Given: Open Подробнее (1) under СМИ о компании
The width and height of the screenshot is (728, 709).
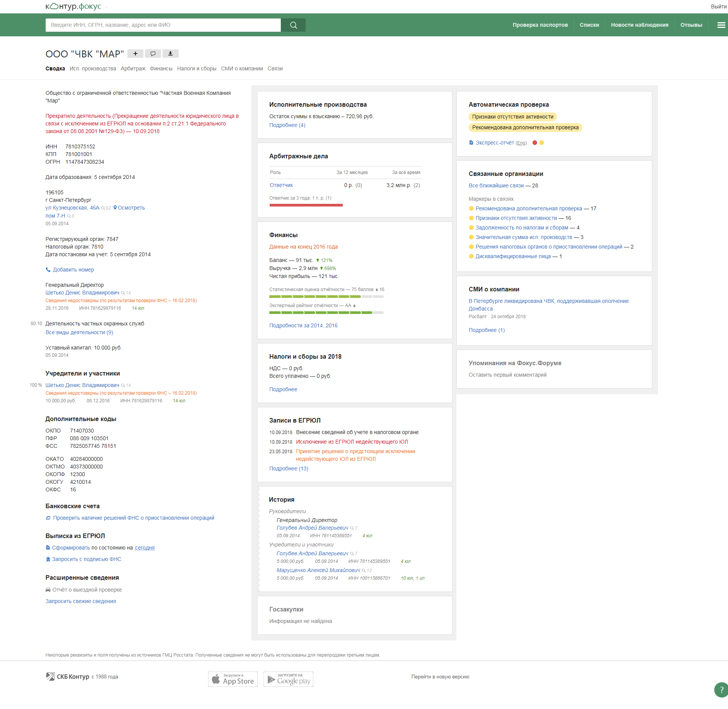Looking at the screenshot, I should (487, 330).
